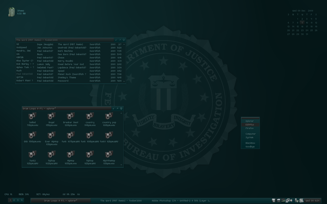Screen dimensions: 327x204
Task: Select the HipHop 105bpm.wav file
Action: click(71, 158)
